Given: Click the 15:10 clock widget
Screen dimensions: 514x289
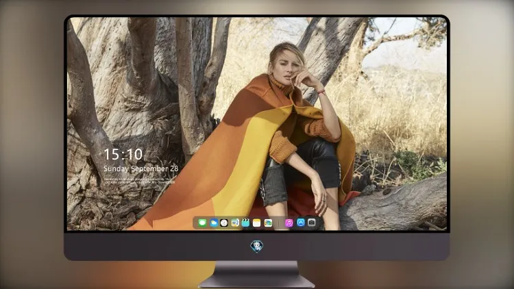Looking at the screenshot, I should click(x=123, y=154).
